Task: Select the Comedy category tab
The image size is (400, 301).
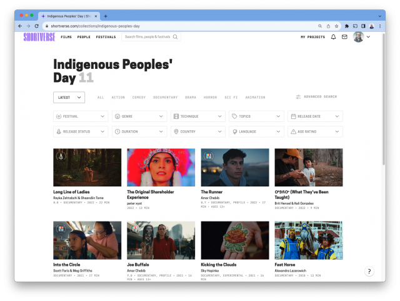Action: pyautogui.click(x=139, y=98)
